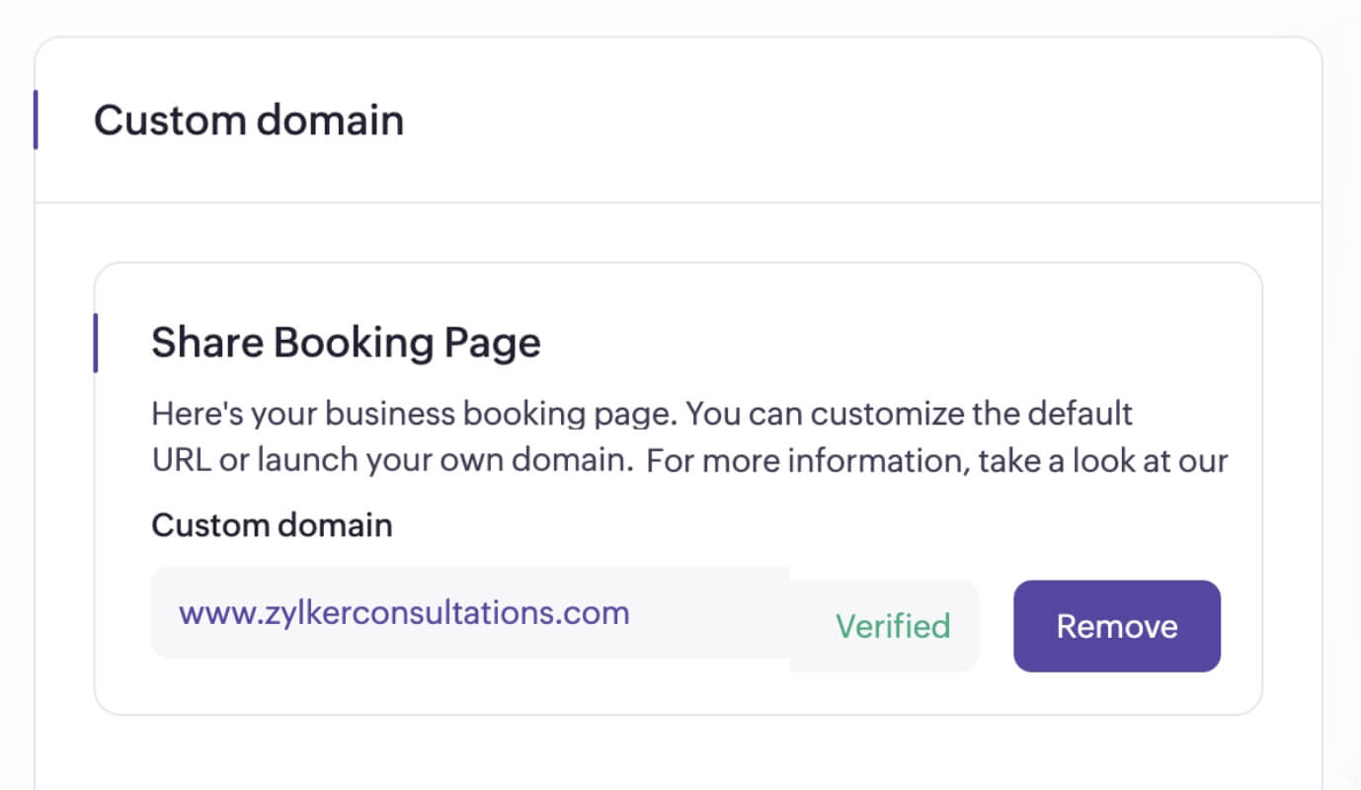Open the www.zylkerconsultations.com domain link
The image size is (1361, 790).
pos(404,612)
